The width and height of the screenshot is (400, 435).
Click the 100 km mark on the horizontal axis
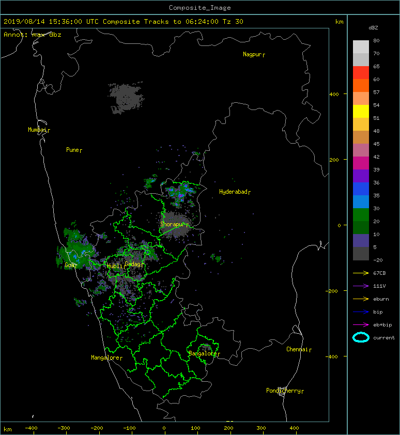(196, 428)
